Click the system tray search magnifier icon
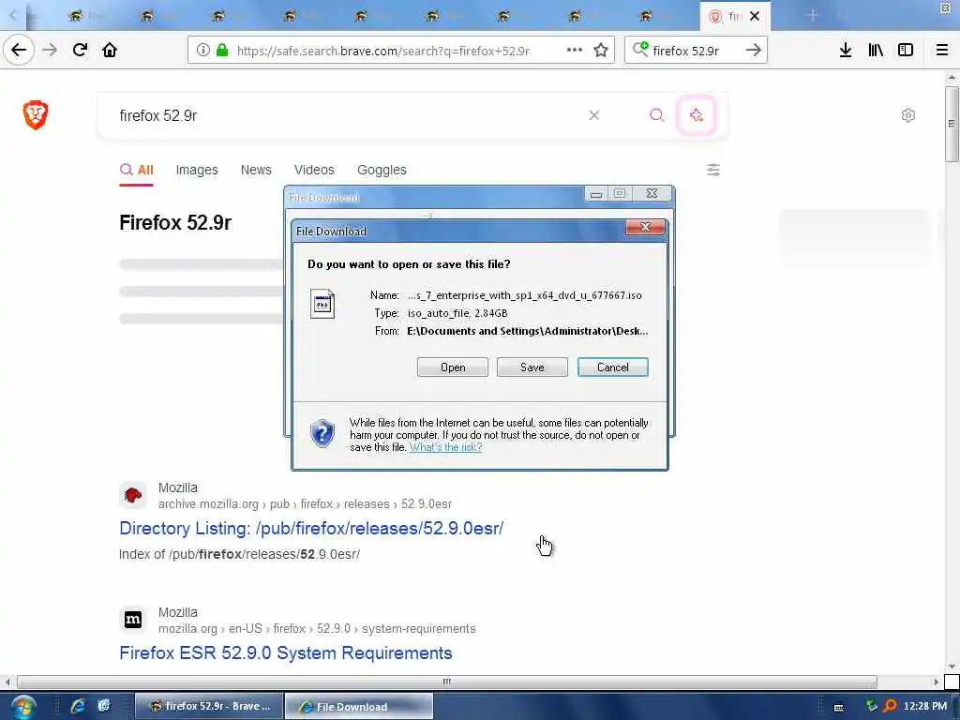 (x=890, y=706)
